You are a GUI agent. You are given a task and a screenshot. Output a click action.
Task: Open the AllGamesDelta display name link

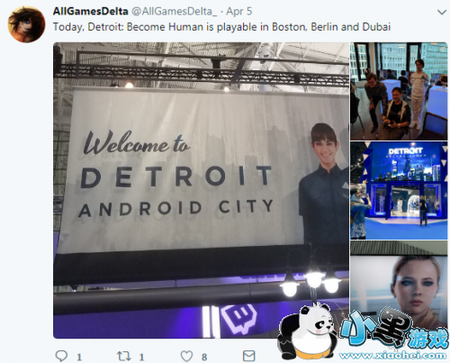[x=91, y=12]
